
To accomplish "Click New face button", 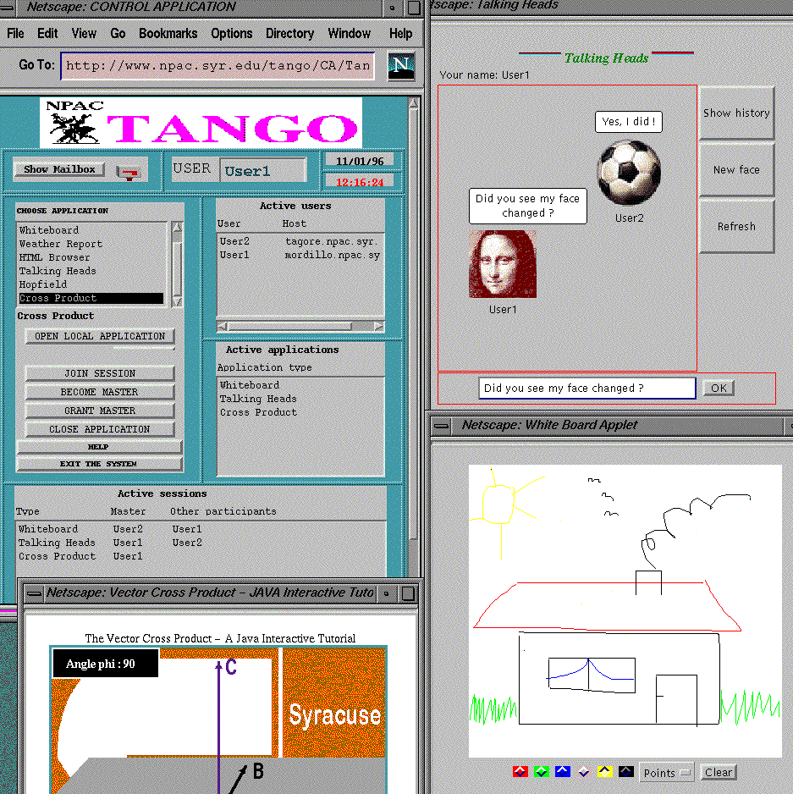I will (x=736, y=169).
